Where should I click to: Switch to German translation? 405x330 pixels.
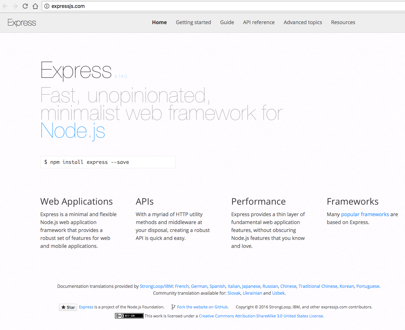point(199,286)
